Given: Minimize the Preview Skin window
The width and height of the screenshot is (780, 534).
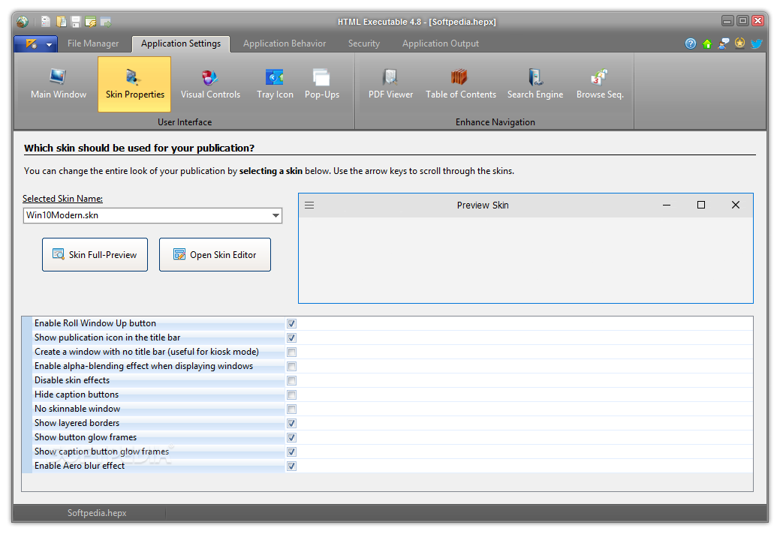Looking at the screenshot, I should point(667,205).
